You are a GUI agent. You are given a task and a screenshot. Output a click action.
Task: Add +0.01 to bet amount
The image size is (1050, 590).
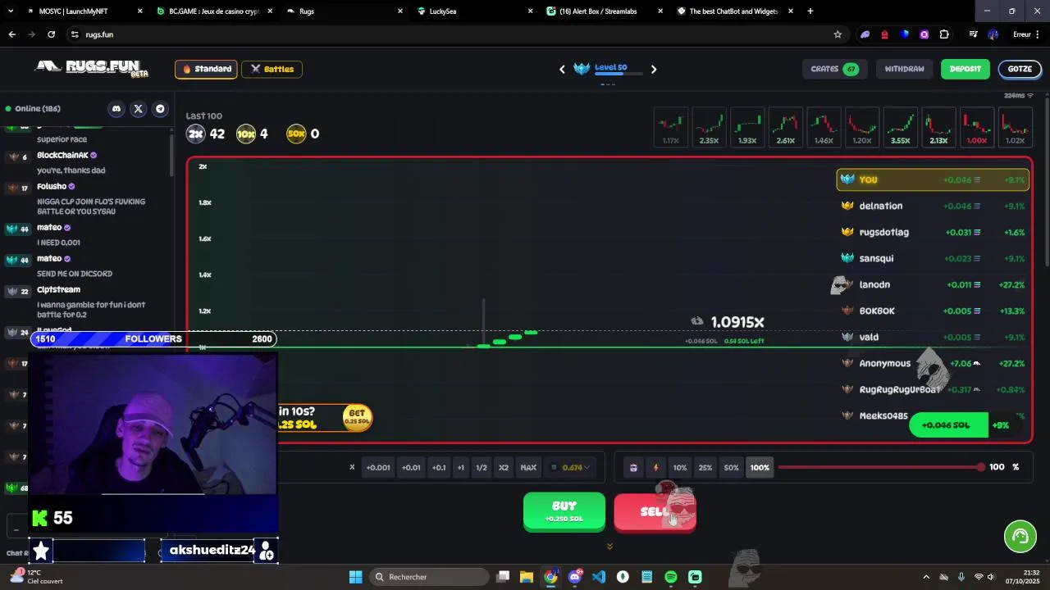[x=411, y=468]
